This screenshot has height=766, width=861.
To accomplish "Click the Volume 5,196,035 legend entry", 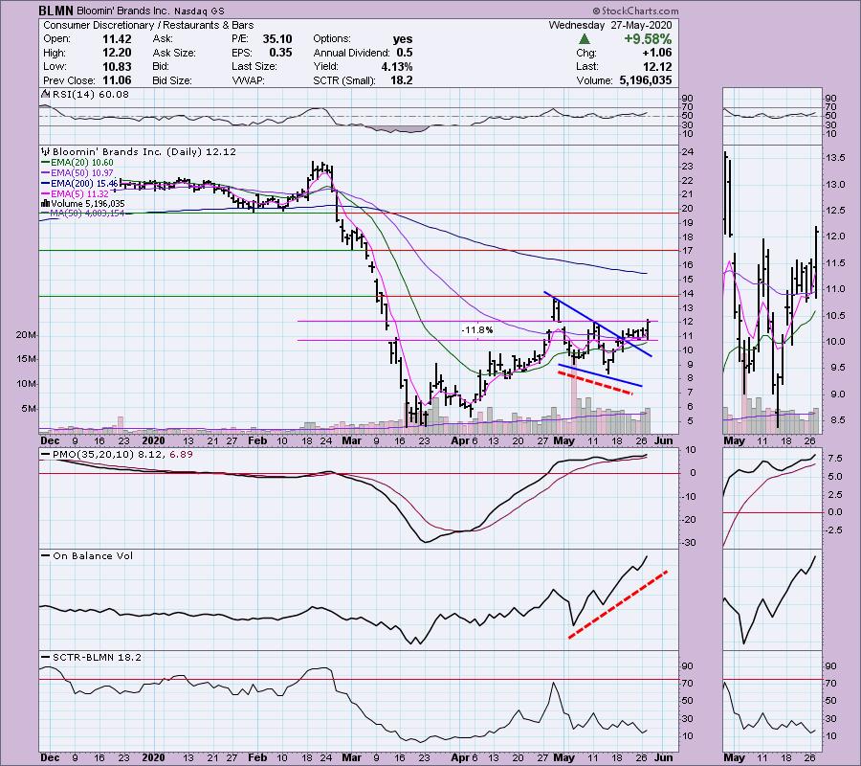I will [83, 204].
